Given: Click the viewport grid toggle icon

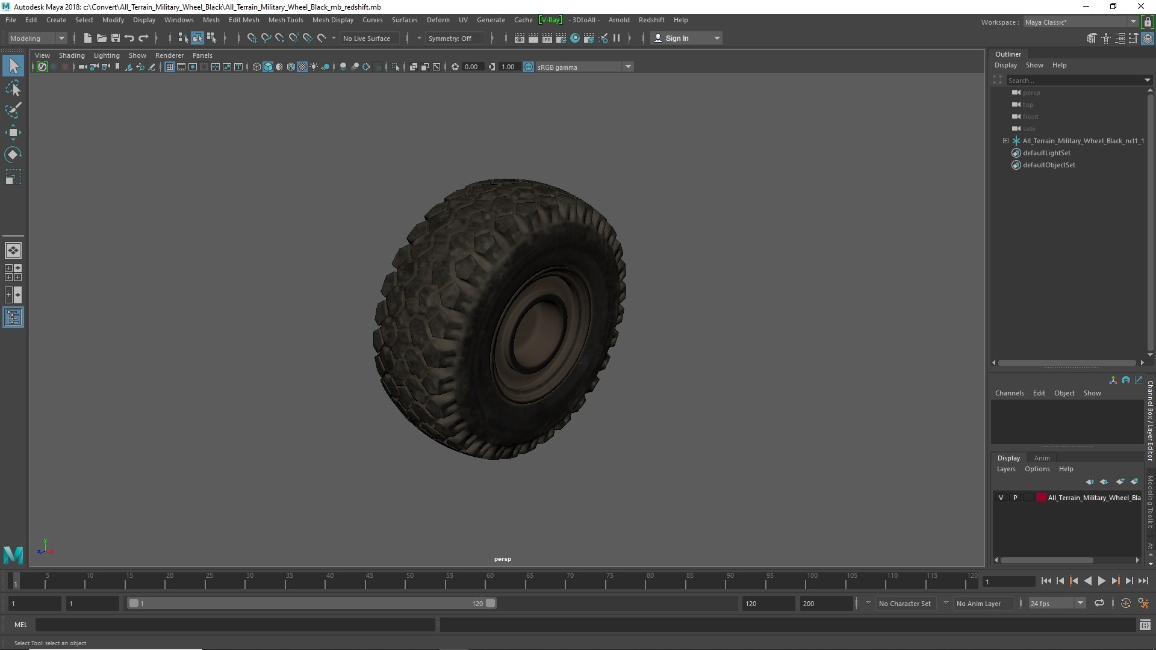Looking at the screenshot, I should [170, 67].
